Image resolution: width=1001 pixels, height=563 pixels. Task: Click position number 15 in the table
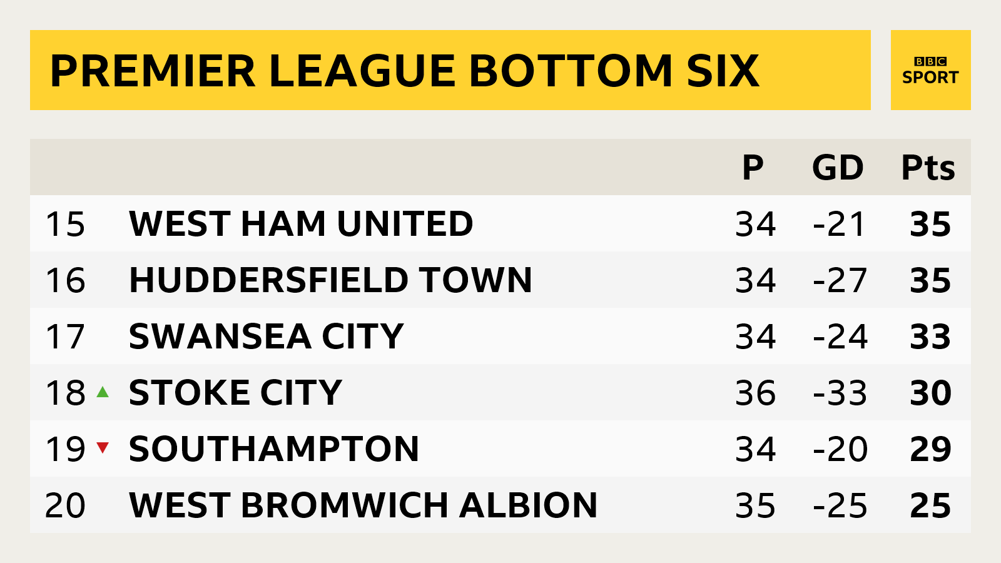(x=65, y=224)
